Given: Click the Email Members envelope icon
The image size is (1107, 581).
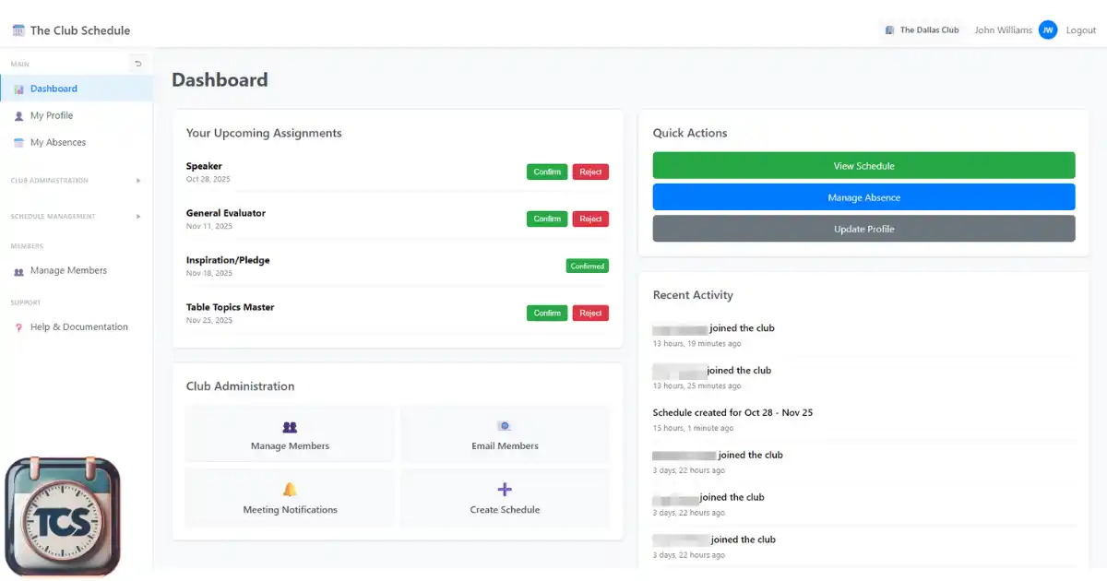Looking at the screenshot, I should coord(505,426).
